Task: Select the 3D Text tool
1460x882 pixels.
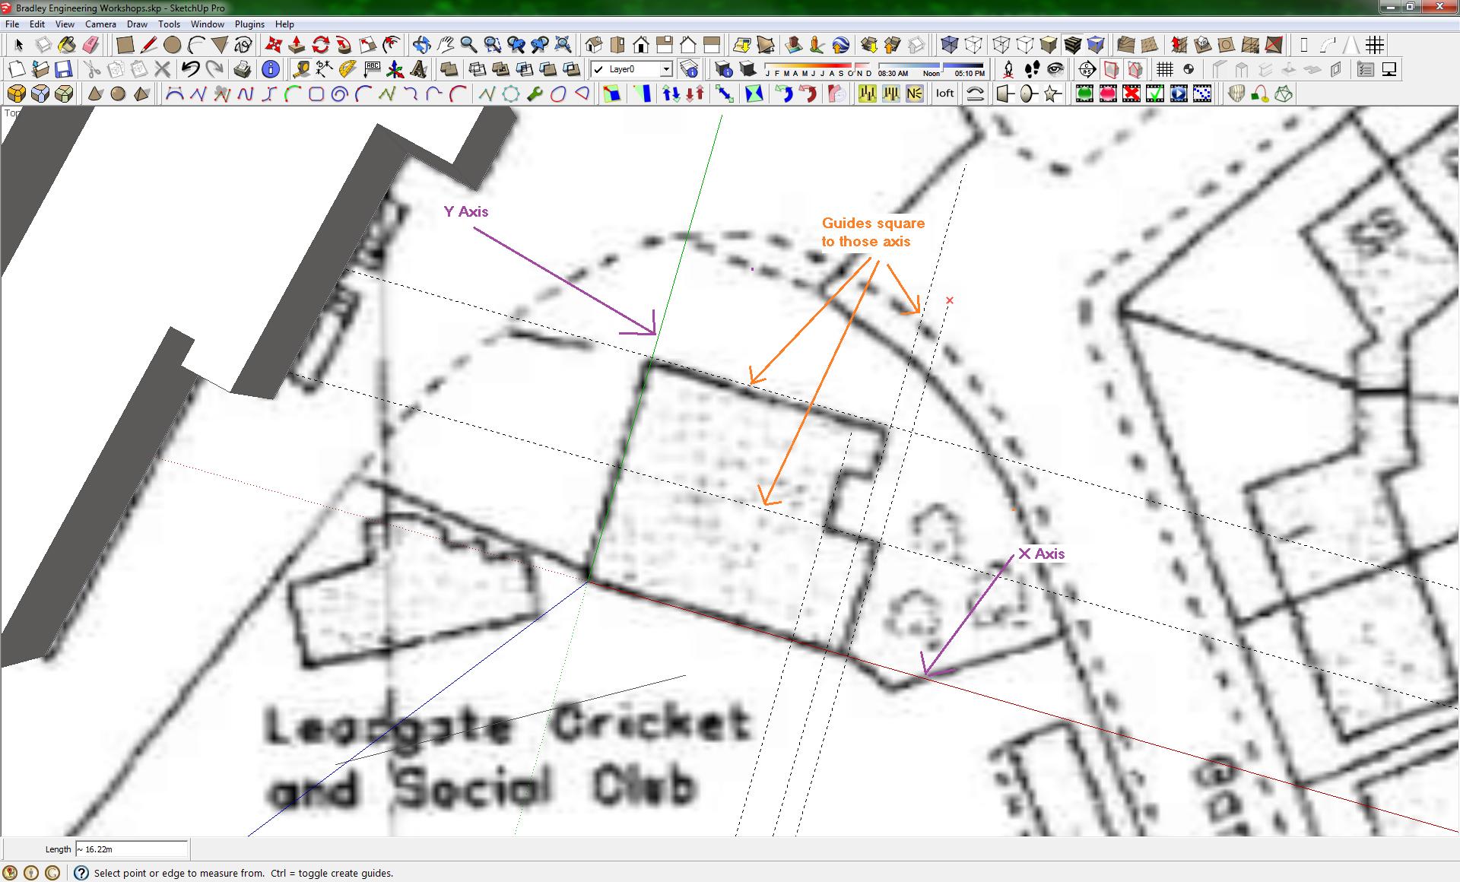Action: coord(419,69)
